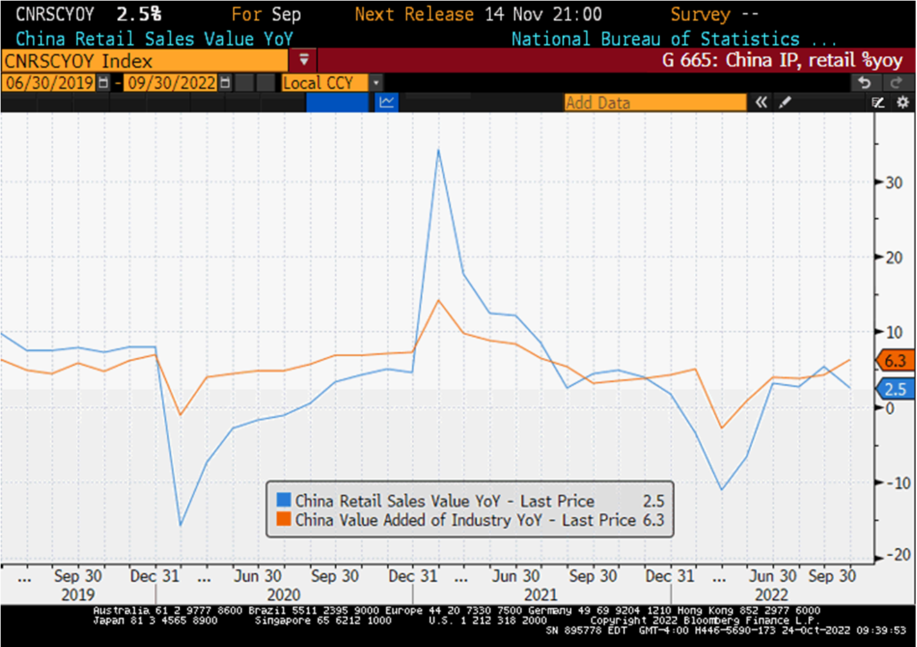Click the undo arrow icon

click(864, 83)
